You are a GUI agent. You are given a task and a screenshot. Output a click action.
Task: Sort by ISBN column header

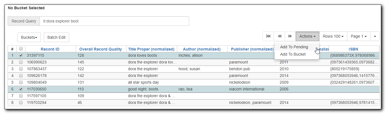pos(354,49)
